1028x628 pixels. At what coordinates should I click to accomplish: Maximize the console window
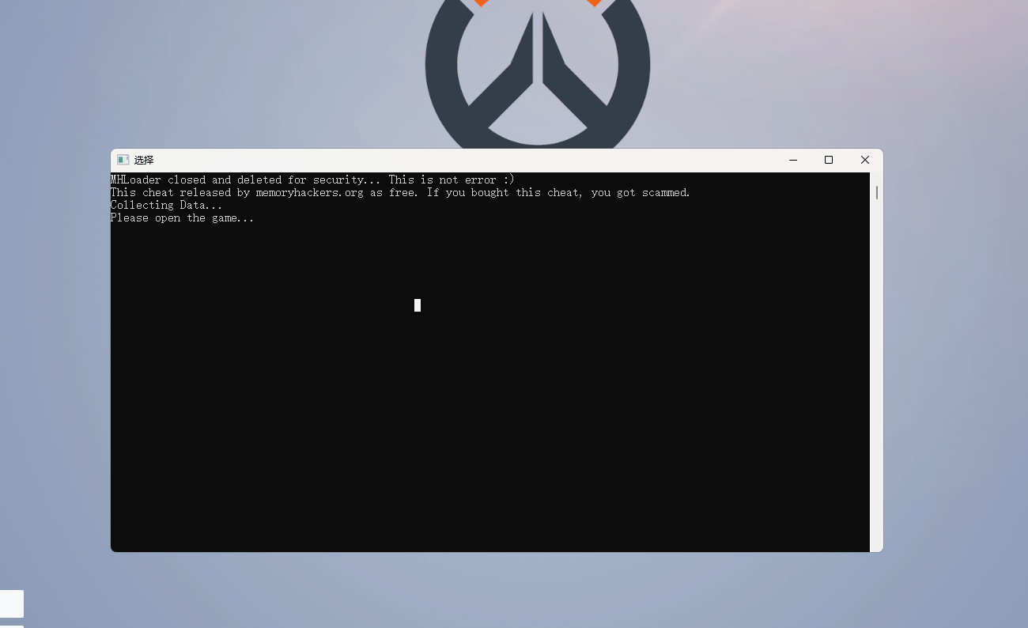point(829,160)
